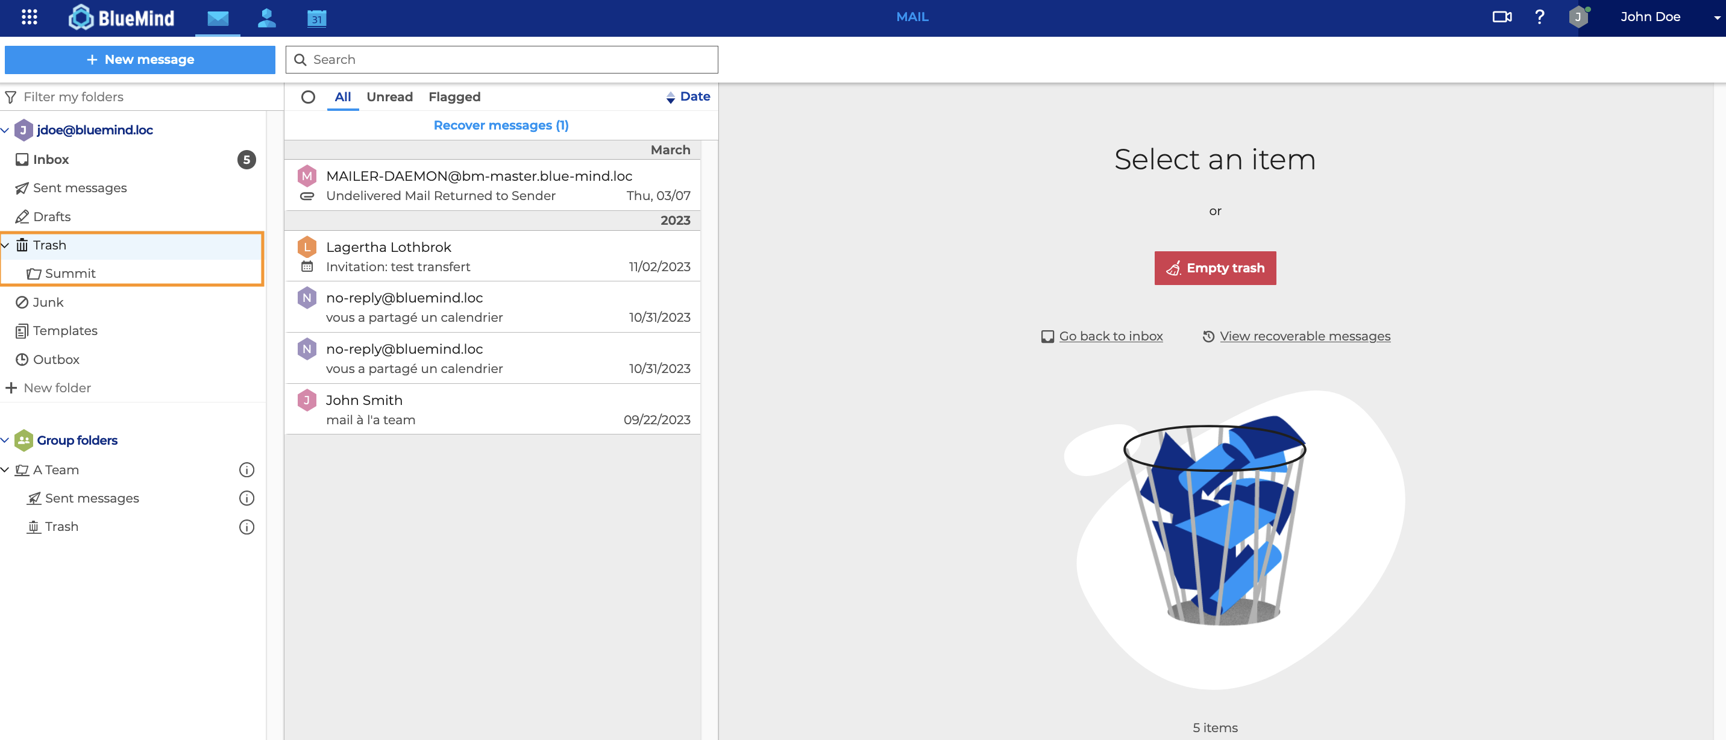The height and width of the screenshot is (740, 1726).
Task: Click the Inbox unread count badge
Action: (246, 159)
